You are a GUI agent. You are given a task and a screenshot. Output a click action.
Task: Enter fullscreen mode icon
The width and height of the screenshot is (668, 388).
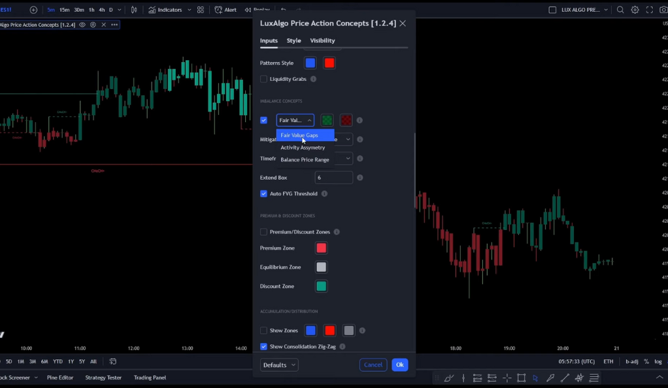coord(649,10)
